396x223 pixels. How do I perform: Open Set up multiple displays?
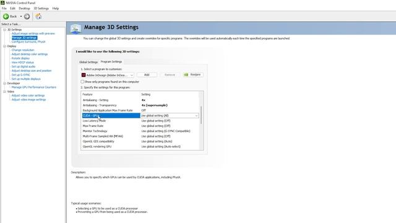(x=26, y=79)
